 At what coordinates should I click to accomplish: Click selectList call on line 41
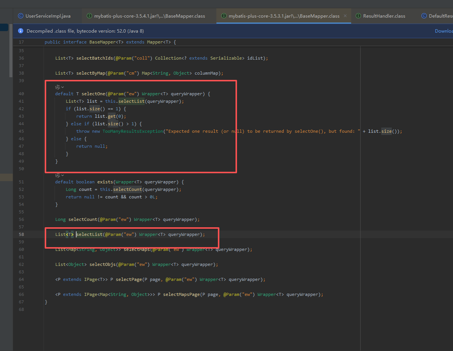(x=131, y=101)
